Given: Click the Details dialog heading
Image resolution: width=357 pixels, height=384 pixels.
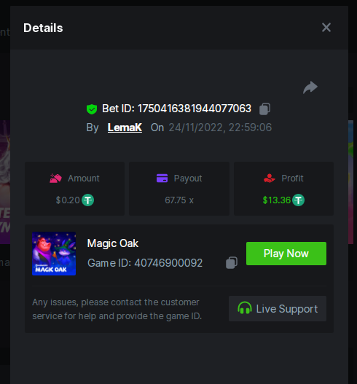Looking at the screenshot, I should coord(43,28).
